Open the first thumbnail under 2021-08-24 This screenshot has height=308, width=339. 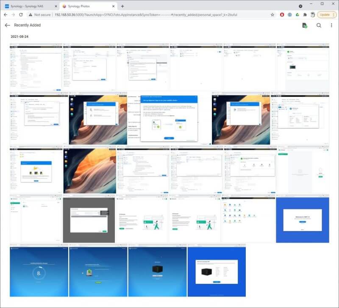point(36,66)
